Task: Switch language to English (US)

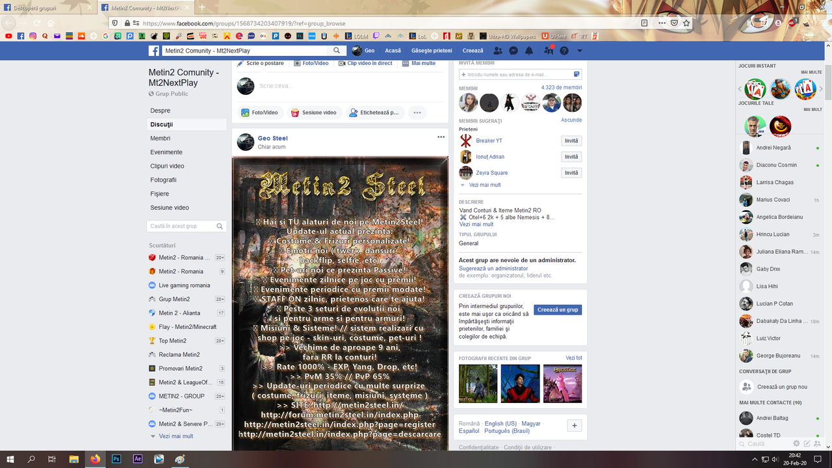Action: tap(500, 424)
